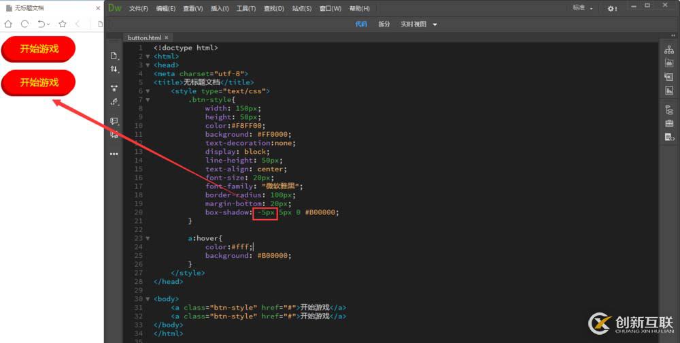This screenshot has width=680, height=343.
Task: Switch to 拆分 (Split) view
Action: pos(384,24)
